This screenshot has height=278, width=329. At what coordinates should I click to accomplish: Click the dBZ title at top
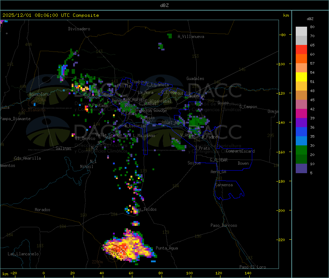pyautogui.click(x=164, y=5)
